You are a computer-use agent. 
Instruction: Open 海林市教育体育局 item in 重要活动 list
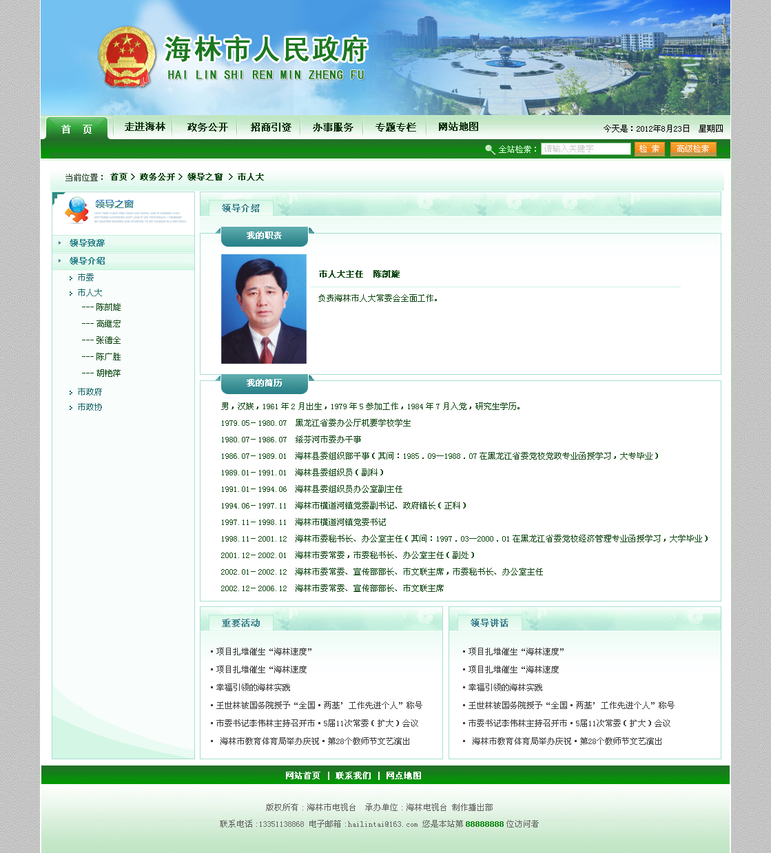click(315, 741)
